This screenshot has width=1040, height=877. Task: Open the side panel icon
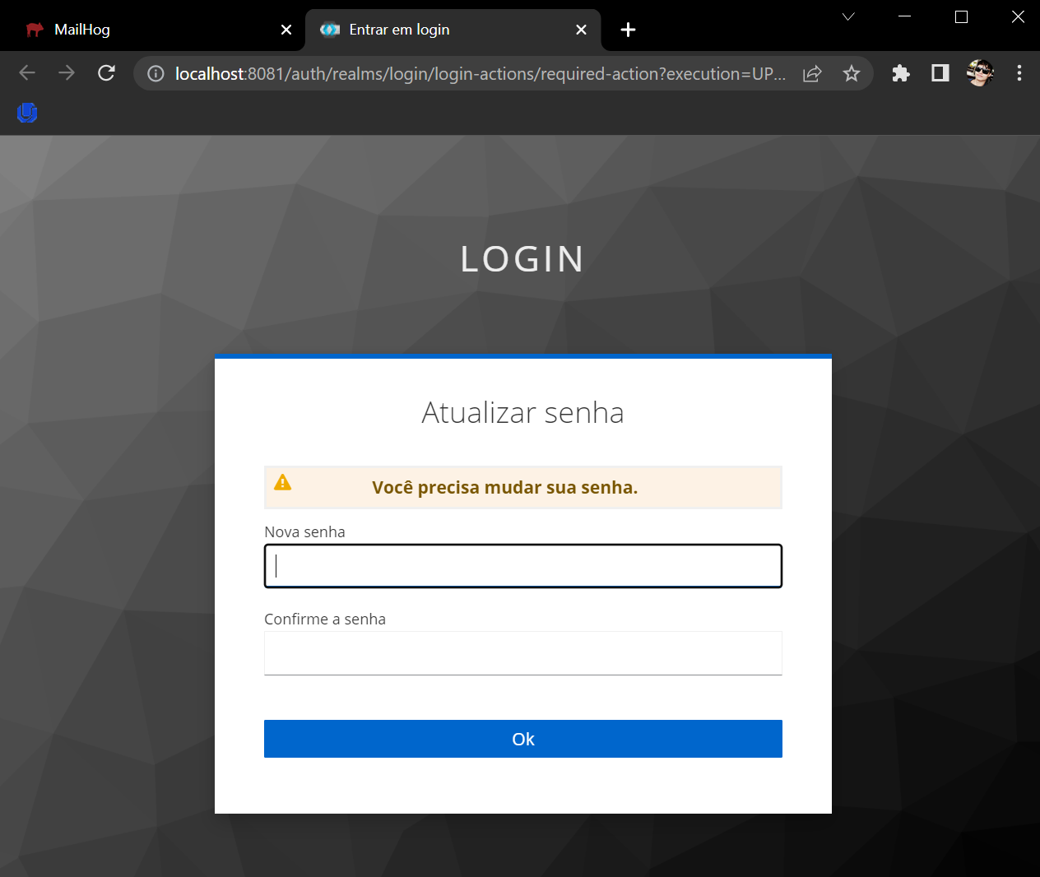(940, 73)
